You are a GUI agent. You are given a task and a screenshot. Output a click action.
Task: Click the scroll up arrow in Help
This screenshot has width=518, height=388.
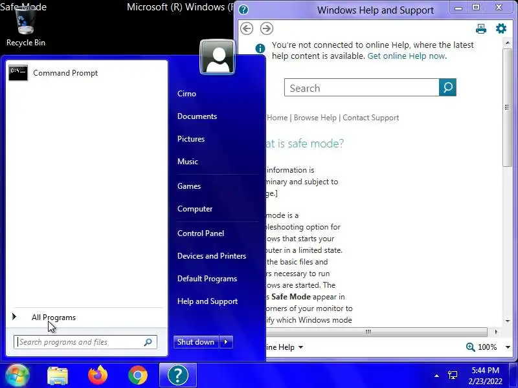(x=508, y=43)
